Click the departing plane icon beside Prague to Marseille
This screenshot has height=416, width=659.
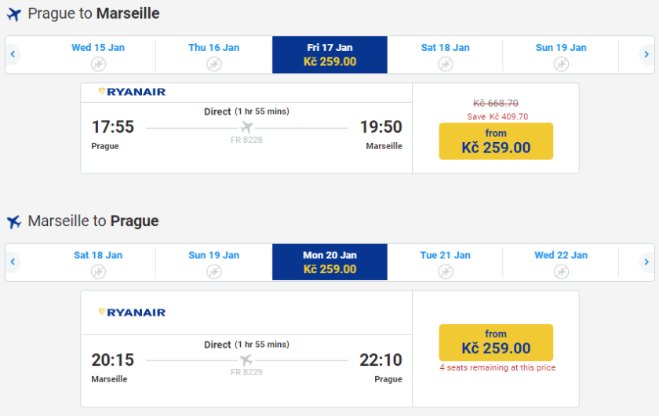pyautogui.click(x=13, y=14)
